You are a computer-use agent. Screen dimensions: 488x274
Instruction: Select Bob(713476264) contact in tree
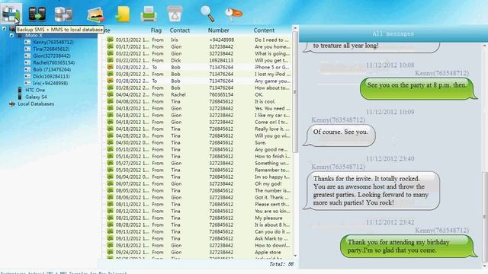tap(52, 69)
